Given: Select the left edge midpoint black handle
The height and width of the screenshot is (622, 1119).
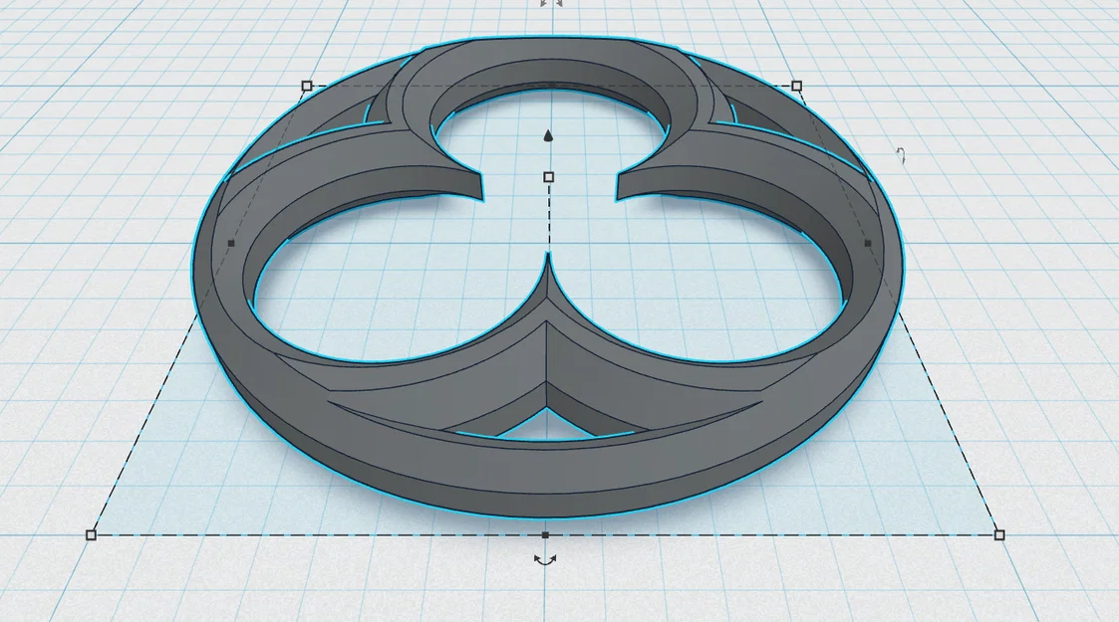Looking at the screenshot, I should tap(231, 244).
